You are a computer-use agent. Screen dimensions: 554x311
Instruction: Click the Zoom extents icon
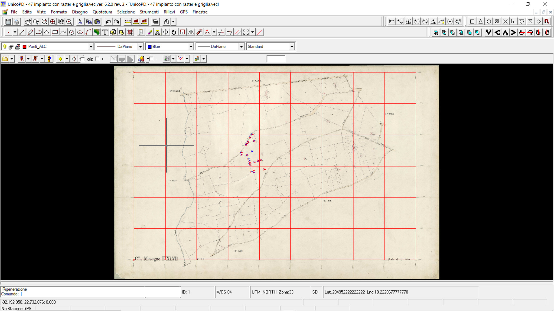[x=53, y=22]
